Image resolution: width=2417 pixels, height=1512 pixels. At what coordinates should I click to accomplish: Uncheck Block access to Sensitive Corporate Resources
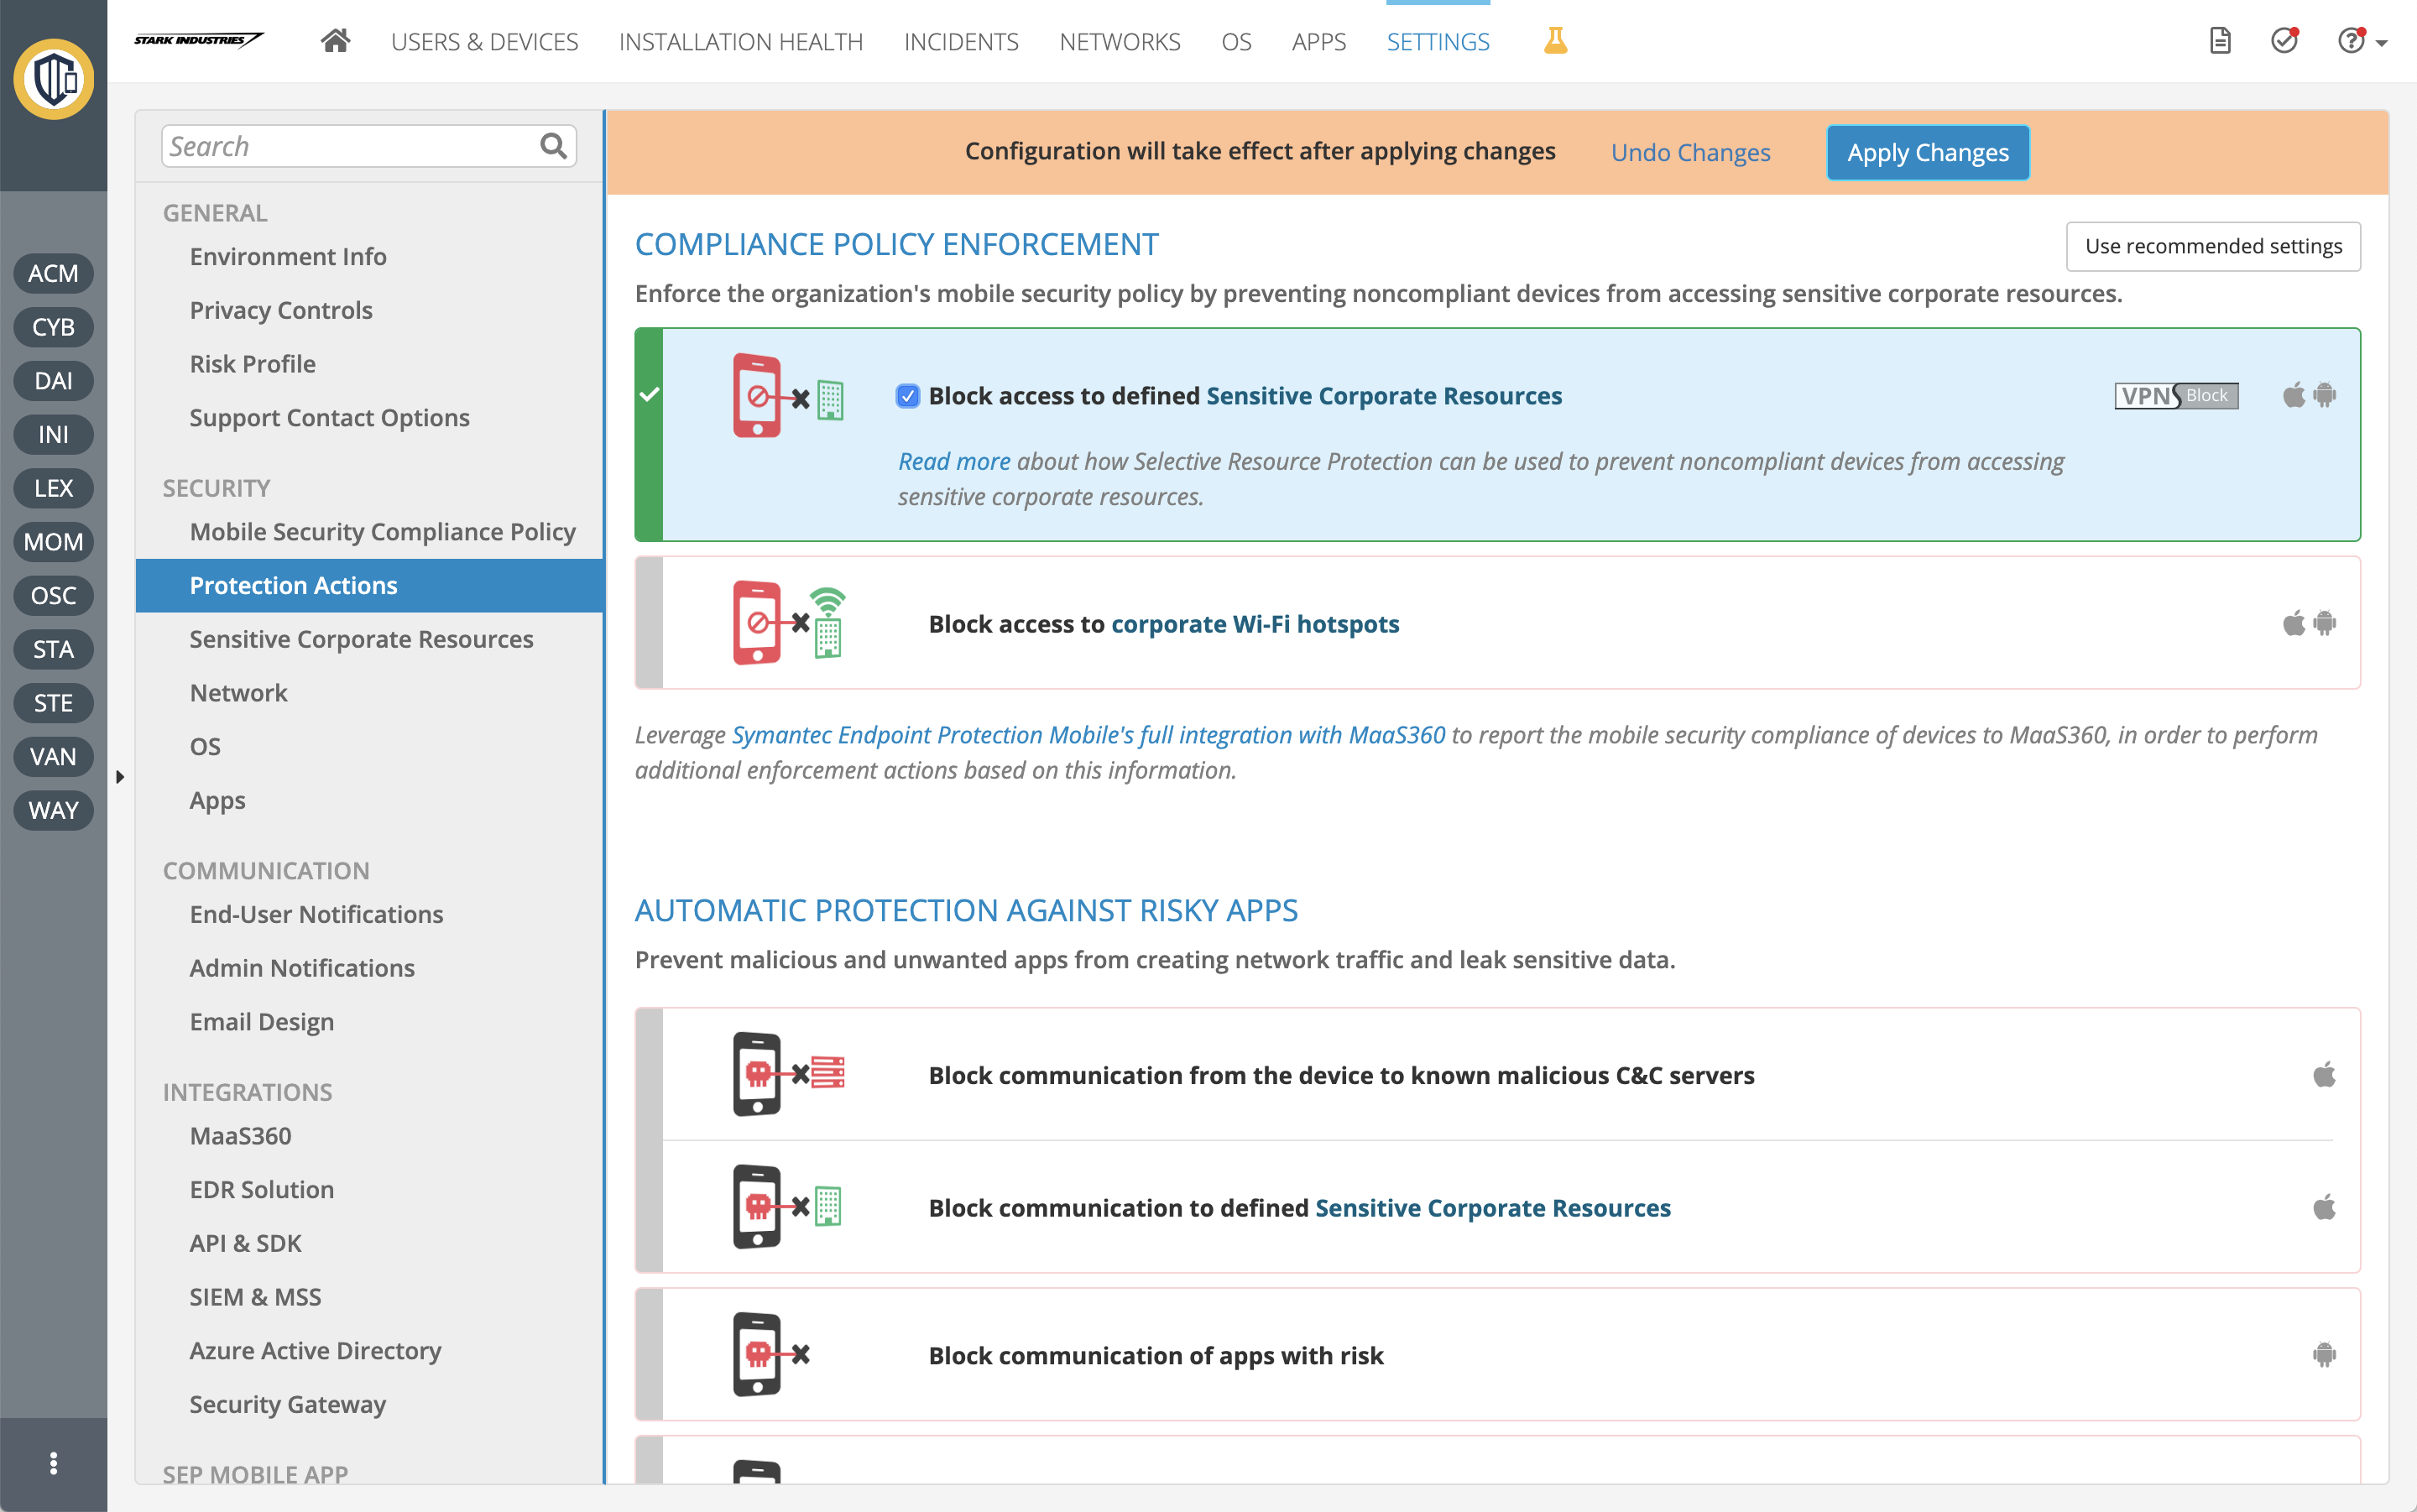pos(907,396)
